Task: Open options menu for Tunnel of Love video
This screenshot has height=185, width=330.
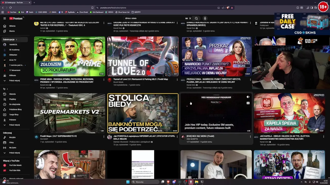Action: click(x=177, y=80)
